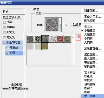Choose 载入图案... menu entry
Screen dimensions: 104x98
91,58
